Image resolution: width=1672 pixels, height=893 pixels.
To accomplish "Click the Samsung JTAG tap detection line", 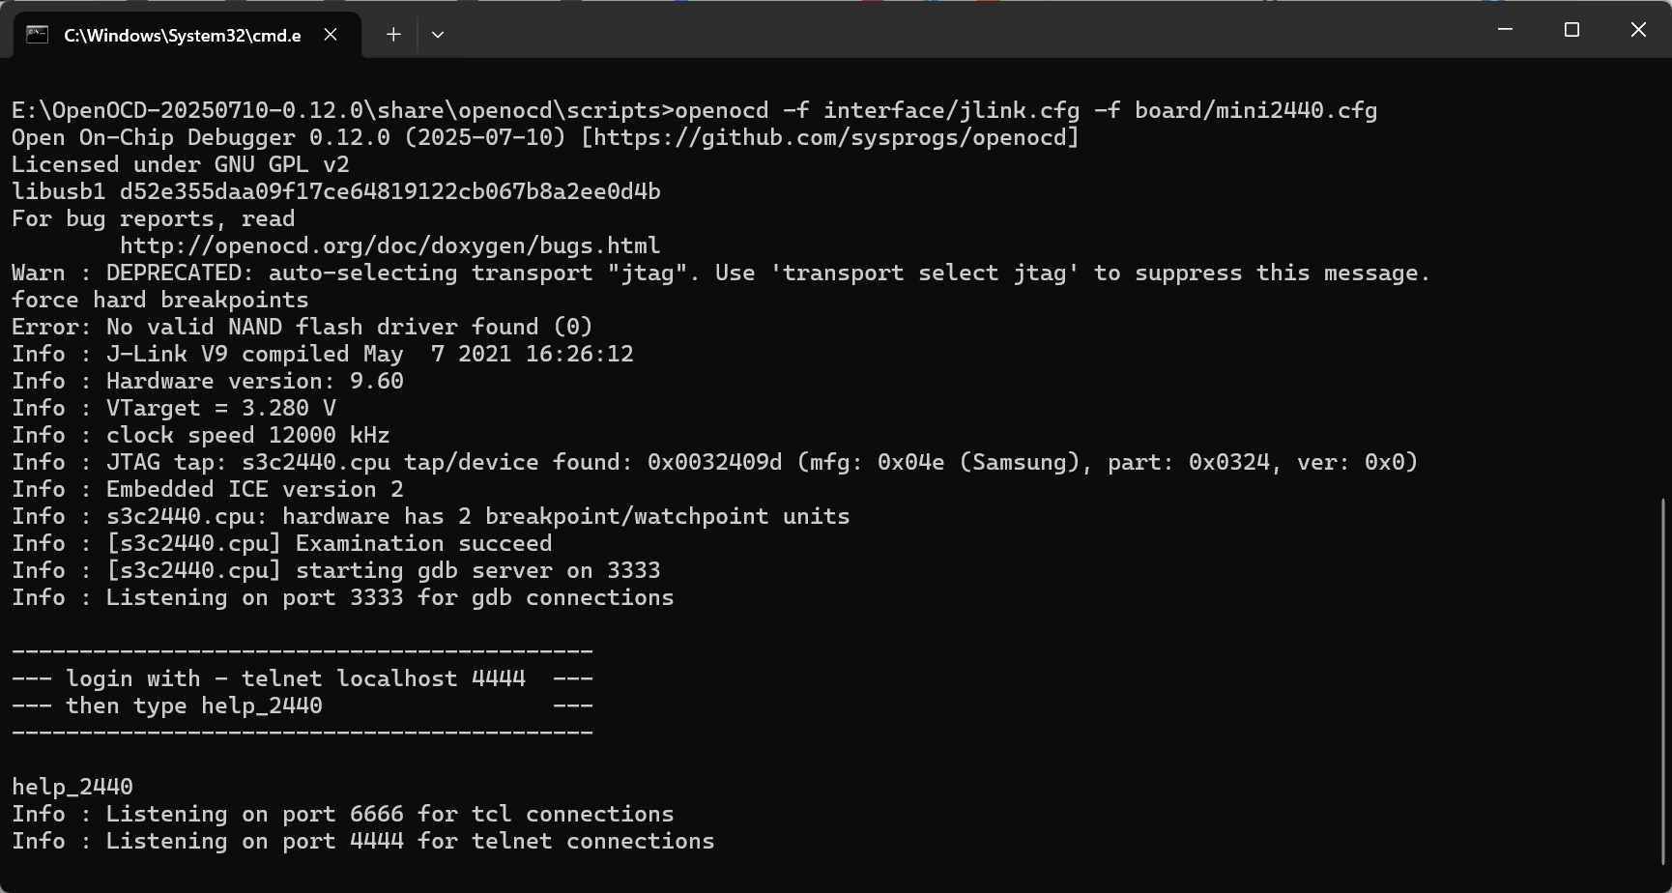I will (x=715, y=461).
